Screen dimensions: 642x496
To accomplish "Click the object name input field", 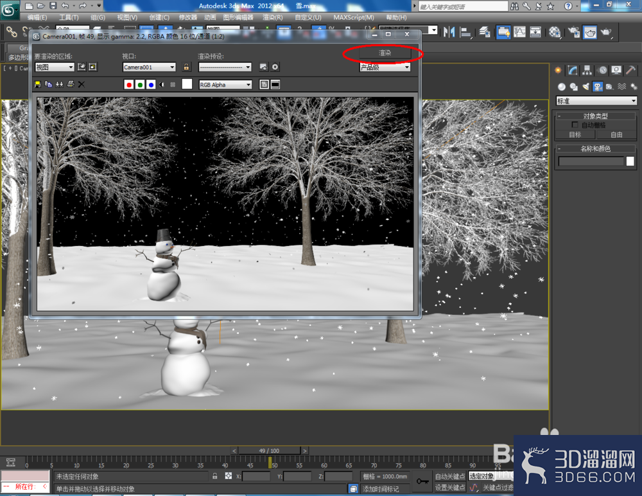I will pyautogui.click(x=591, y=161).
